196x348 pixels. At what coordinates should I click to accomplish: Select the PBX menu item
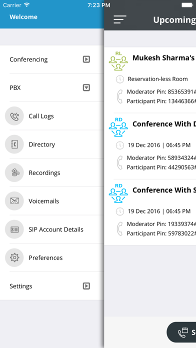[52, 87]
